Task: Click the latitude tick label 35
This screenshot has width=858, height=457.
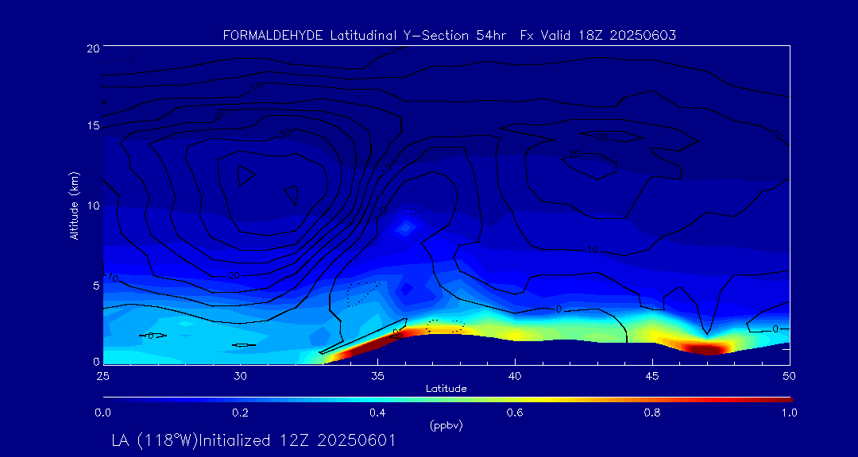Action: click(x=377, y=376)
